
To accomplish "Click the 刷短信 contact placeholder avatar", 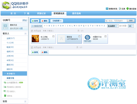I will (61, 39).
